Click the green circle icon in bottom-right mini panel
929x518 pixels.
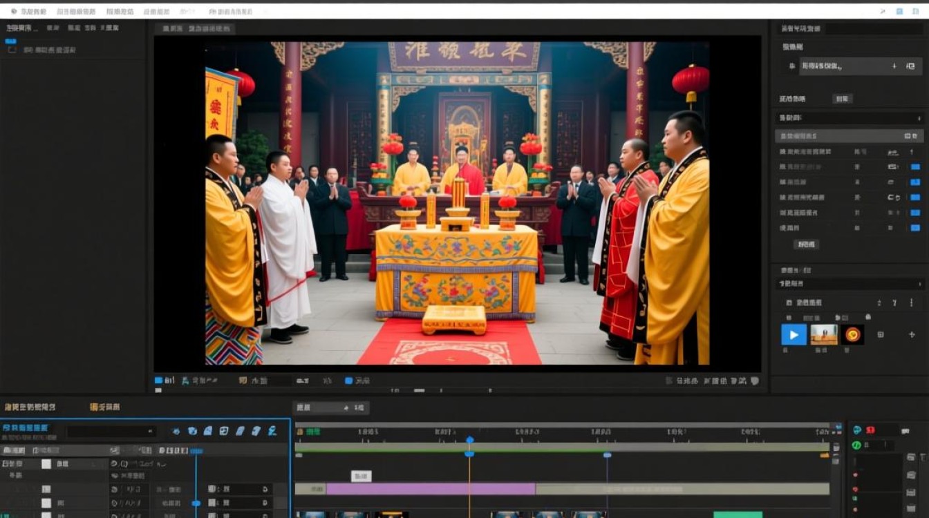857,445
